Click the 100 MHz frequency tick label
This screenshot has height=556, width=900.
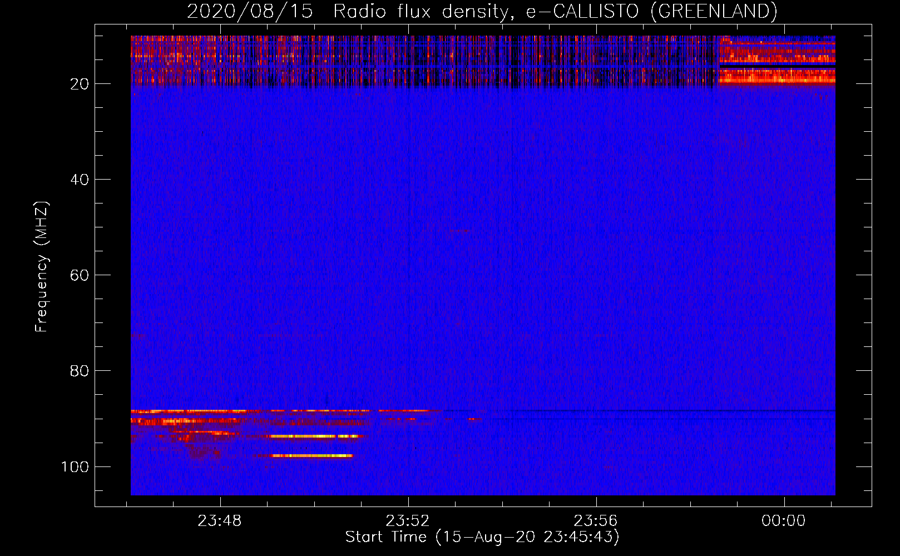tap(75, 466)
